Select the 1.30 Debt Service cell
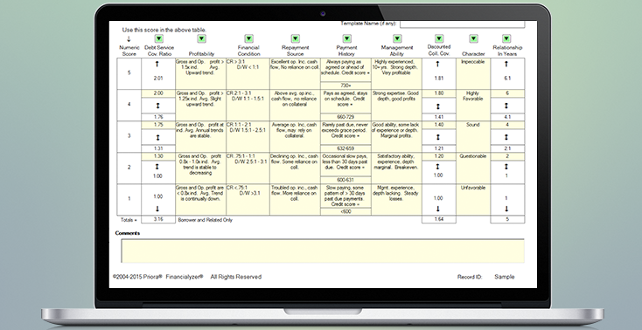The image size is (642, 330). (x=158, y=156)
